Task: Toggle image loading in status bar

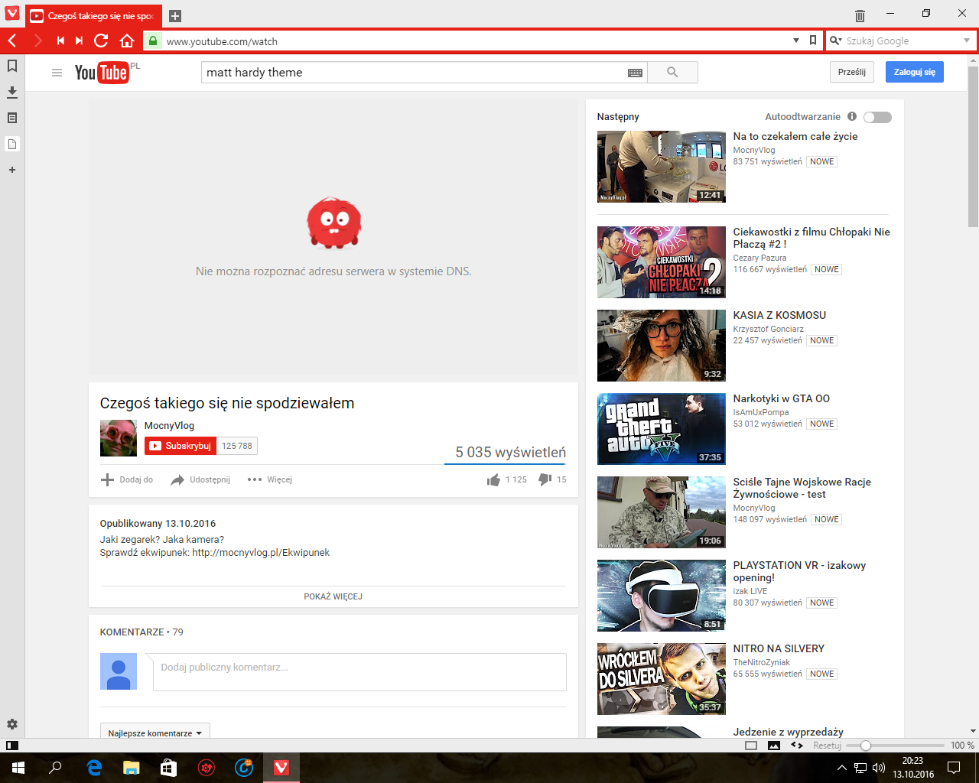Action: click(x=774, y=746)
